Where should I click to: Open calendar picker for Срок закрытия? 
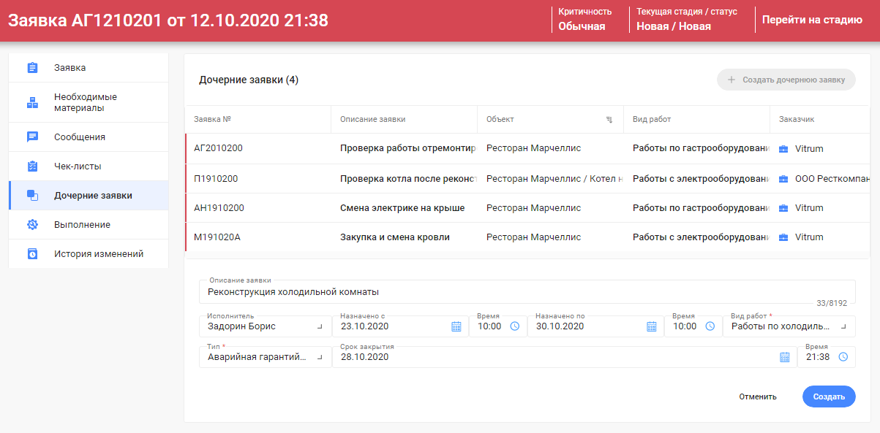tap(785, 357)
